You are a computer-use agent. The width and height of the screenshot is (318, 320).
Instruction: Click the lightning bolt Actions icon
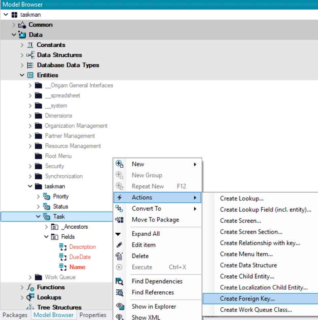[119, 198]
